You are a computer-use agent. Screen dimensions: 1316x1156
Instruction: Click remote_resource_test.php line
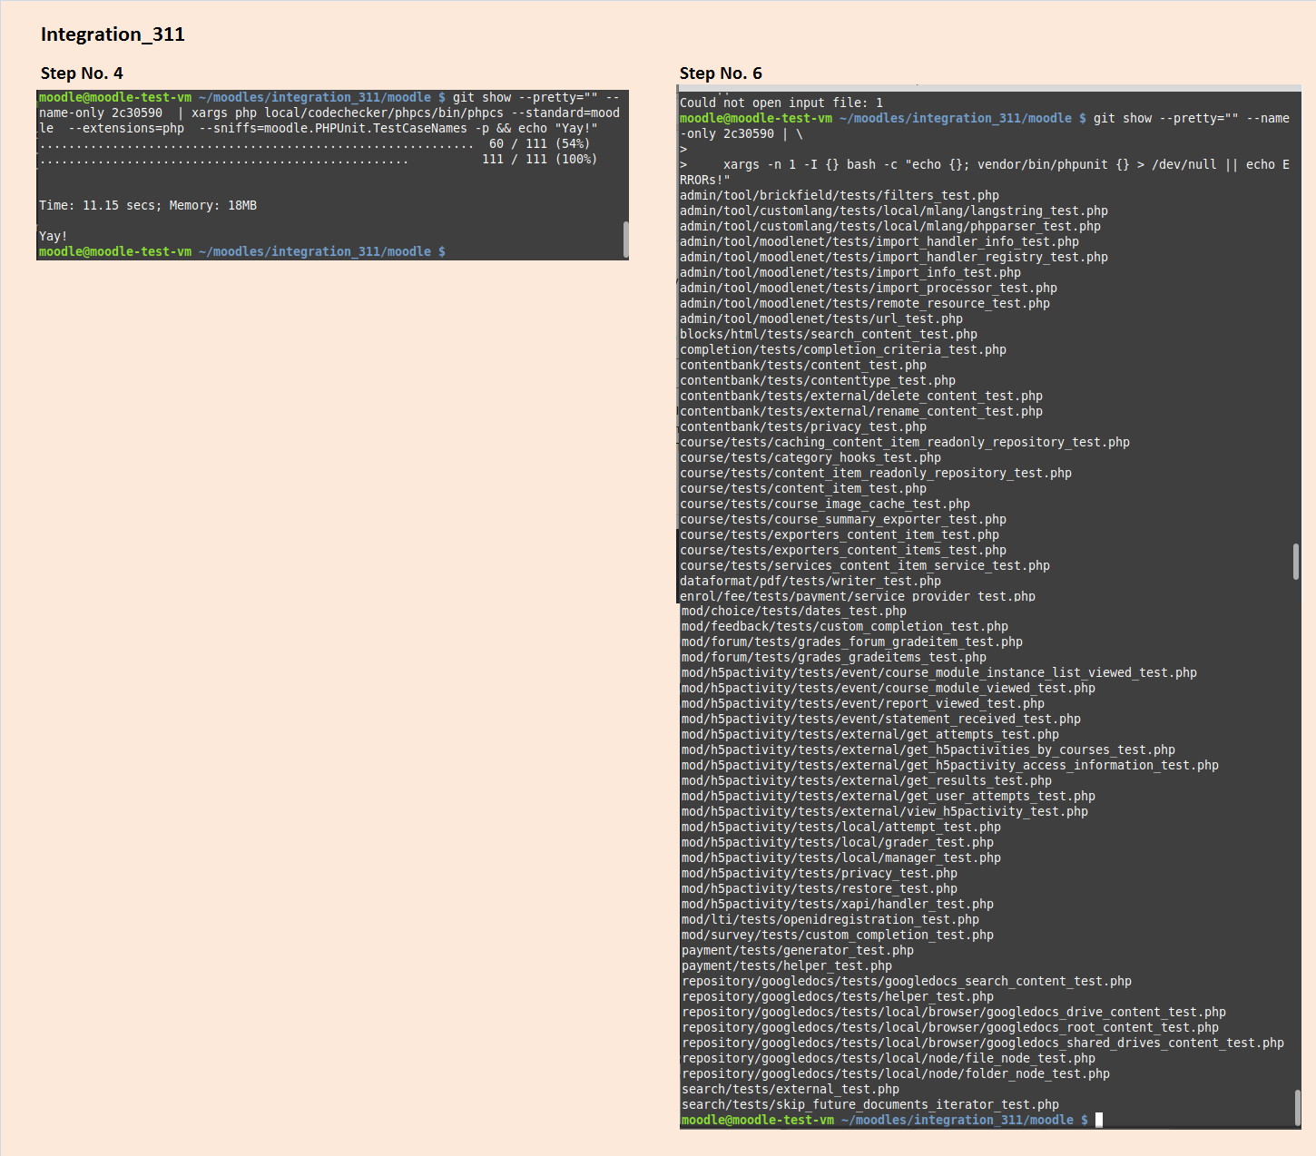(x=865, y=304)
